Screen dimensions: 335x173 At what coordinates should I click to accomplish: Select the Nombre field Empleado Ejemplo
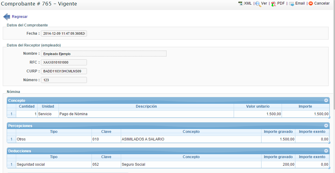pyautogui.click(x=103, y=54)
